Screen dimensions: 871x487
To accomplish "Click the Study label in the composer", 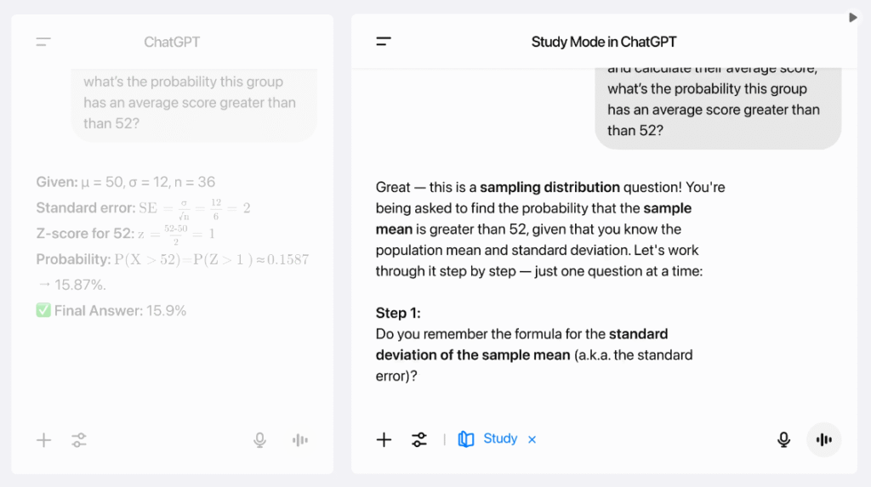I will point(500,439).
